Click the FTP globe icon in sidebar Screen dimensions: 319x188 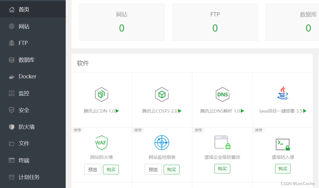[12, 43]
